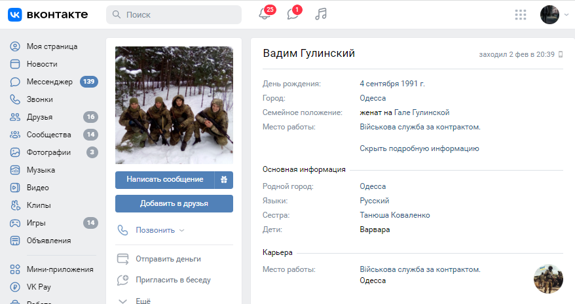Image resolution: width=575 pixels, height=304 pixels.
Task: Click the Игры gamepad icon
Action: (15, 223)
